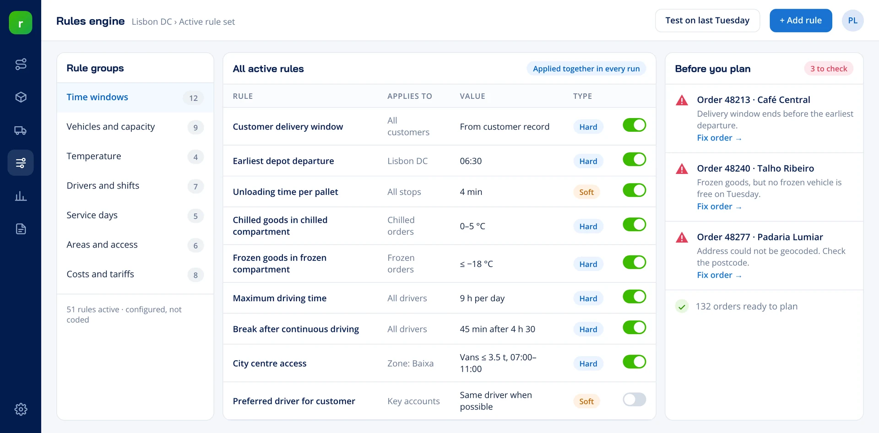Open Vehicles and capacity rule group
The height and width of the screenshot is (433, 879).
tap(135, 127)
